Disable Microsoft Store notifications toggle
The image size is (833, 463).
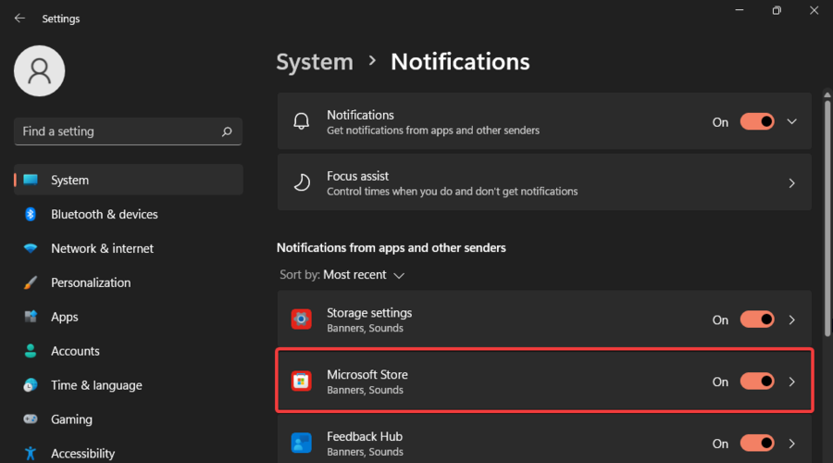pyautogui.click(x=757, y=381)
